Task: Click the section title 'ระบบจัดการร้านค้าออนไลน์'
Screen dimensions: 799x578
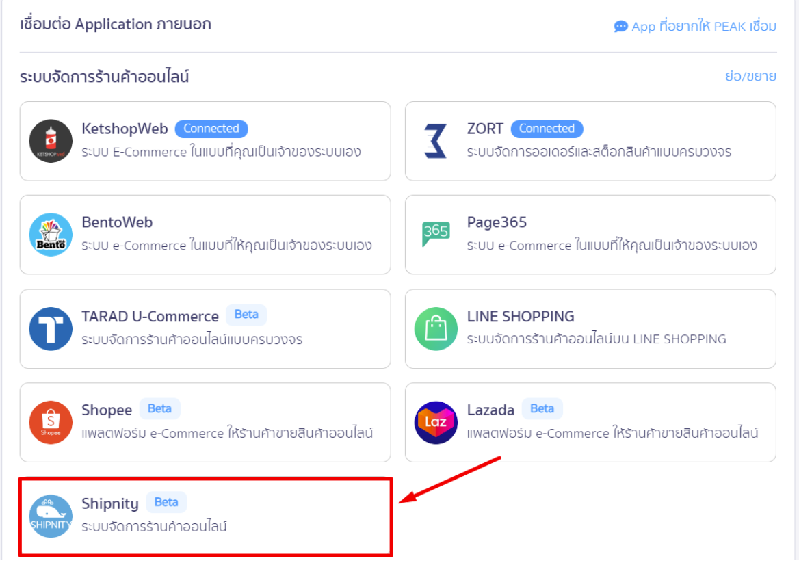Action: click(x=105, y=77)
